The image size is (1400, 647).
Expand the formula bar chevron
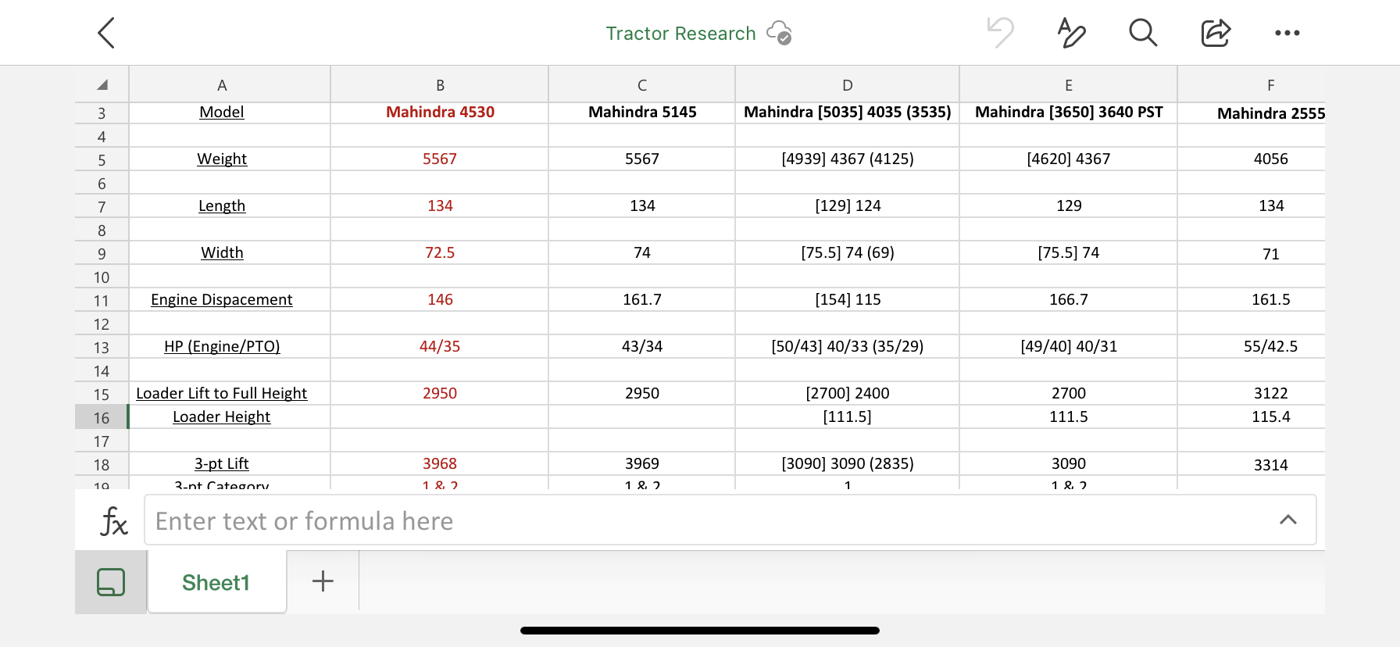pyautogui.click(x=1288, y=520)
